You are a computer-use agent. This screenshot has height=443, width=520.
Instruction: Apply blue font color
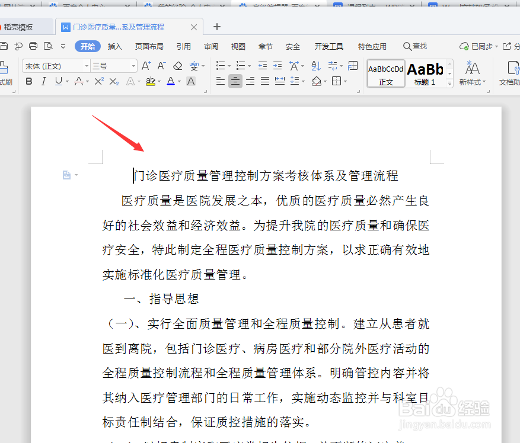[x=171, y=81]
